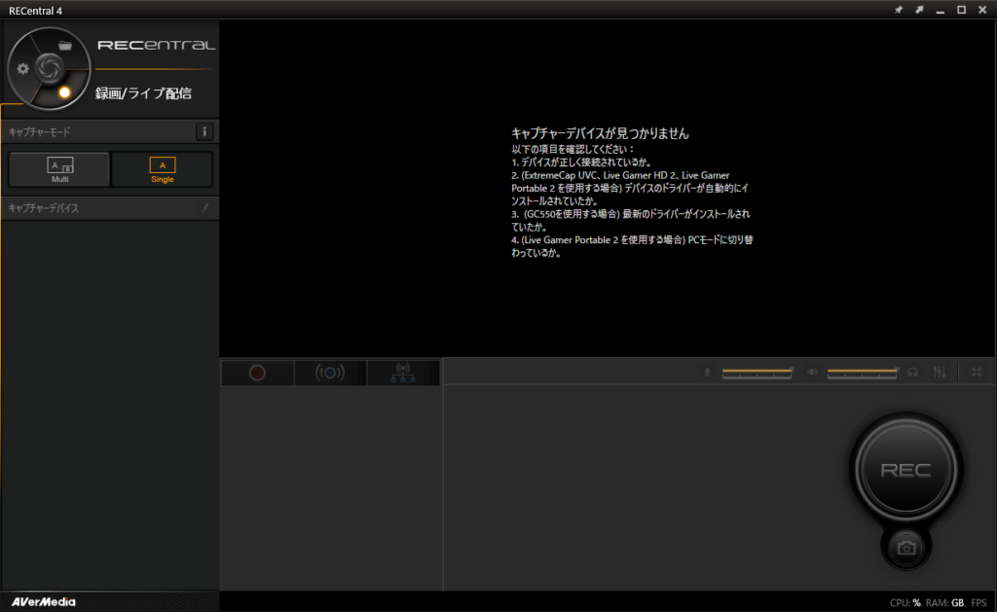Click the swirl logo at the dial center
Screen dimensions: 997x612
[x=49, y=68]
